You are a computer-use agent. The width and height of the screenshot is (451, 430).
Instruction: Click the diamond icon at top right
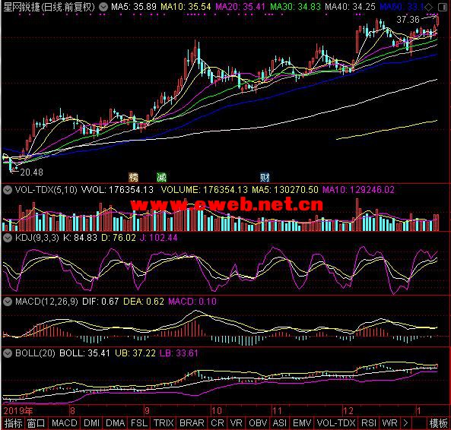pyautogui.click(x=429, y=7)
